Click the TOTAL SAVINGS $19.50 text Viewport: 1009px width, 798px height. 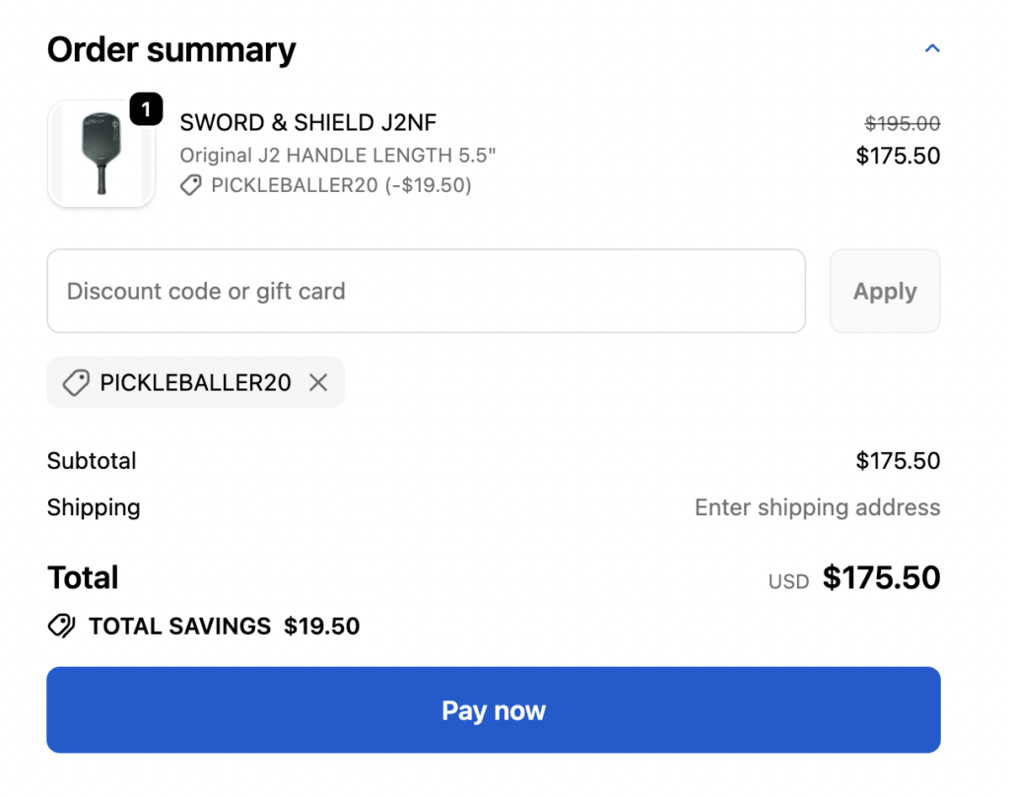pos(224,626)
